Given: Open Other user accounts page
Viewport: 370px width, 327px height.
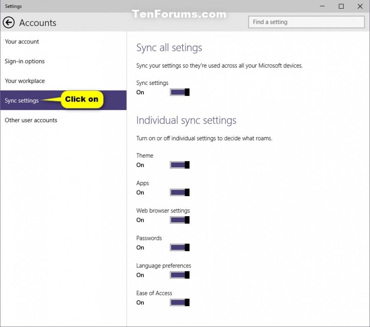Looking at the screenshot, I should [x=31, y=120].
